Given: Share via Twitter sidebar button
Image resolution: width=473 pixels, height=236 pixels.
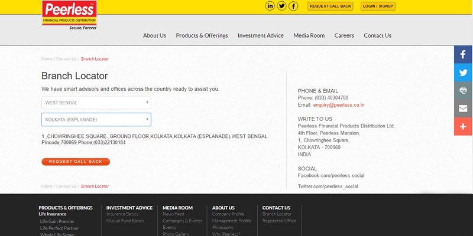Looking at the screenshot, I should (x=463, y=73).
